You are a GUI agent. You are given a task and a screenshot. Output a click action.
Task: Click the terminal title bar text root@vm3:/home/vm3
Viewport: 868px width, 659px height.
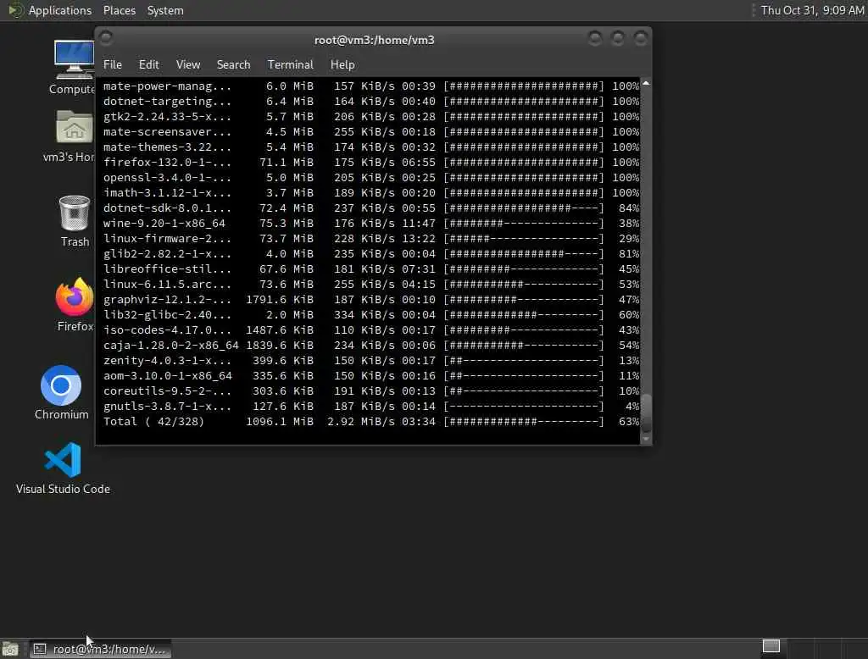click(374, 40)
